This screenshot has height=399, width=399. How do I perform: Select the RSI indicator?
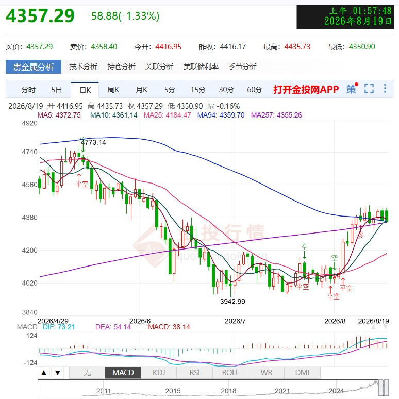point(194,373)
